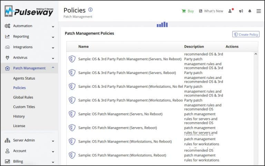Click shield icon for OS Patch Management (Workstations, Reboot)
Viewport: 265px width, 166px height.
(72, 155)
